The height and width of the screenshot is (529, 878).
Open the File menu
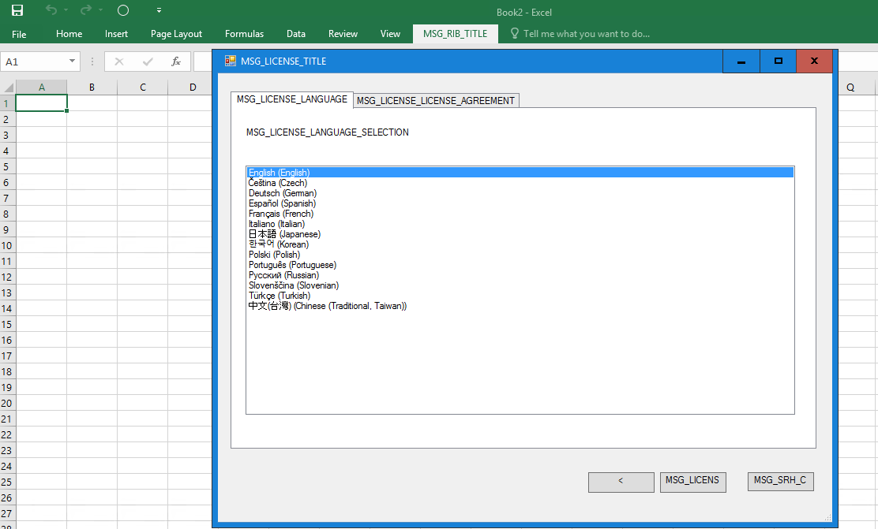tap(19, 34)
